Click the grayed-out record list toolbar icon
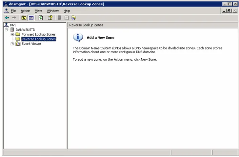Screen dimensions: 239x157 (x=66, y=18)
